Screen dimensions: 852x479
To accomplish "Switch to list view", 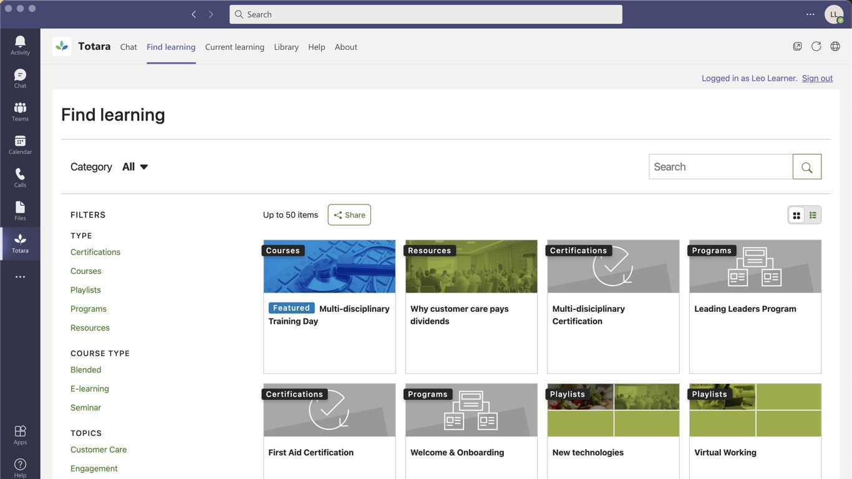I will (813, 215).
